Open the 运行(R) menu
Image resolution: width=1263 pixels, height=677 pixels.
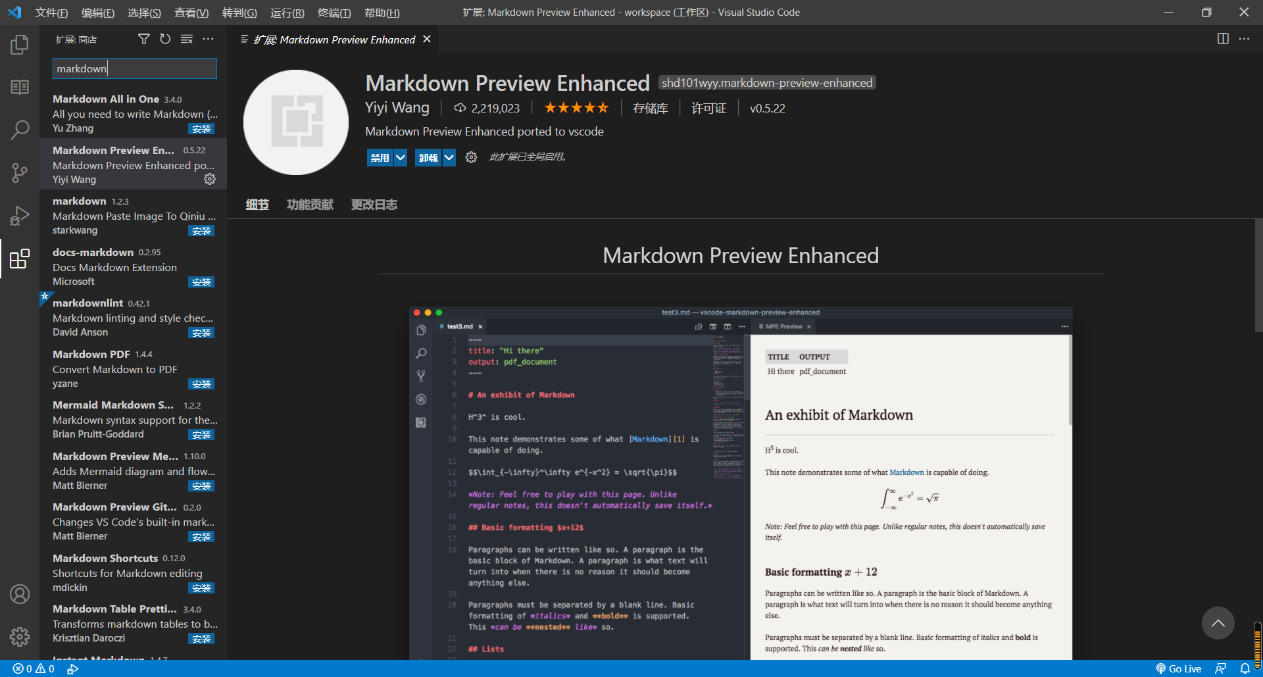287,13
